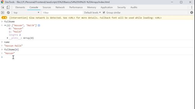
Task: Show the console sidebar icon
Action: pos(2,13)
